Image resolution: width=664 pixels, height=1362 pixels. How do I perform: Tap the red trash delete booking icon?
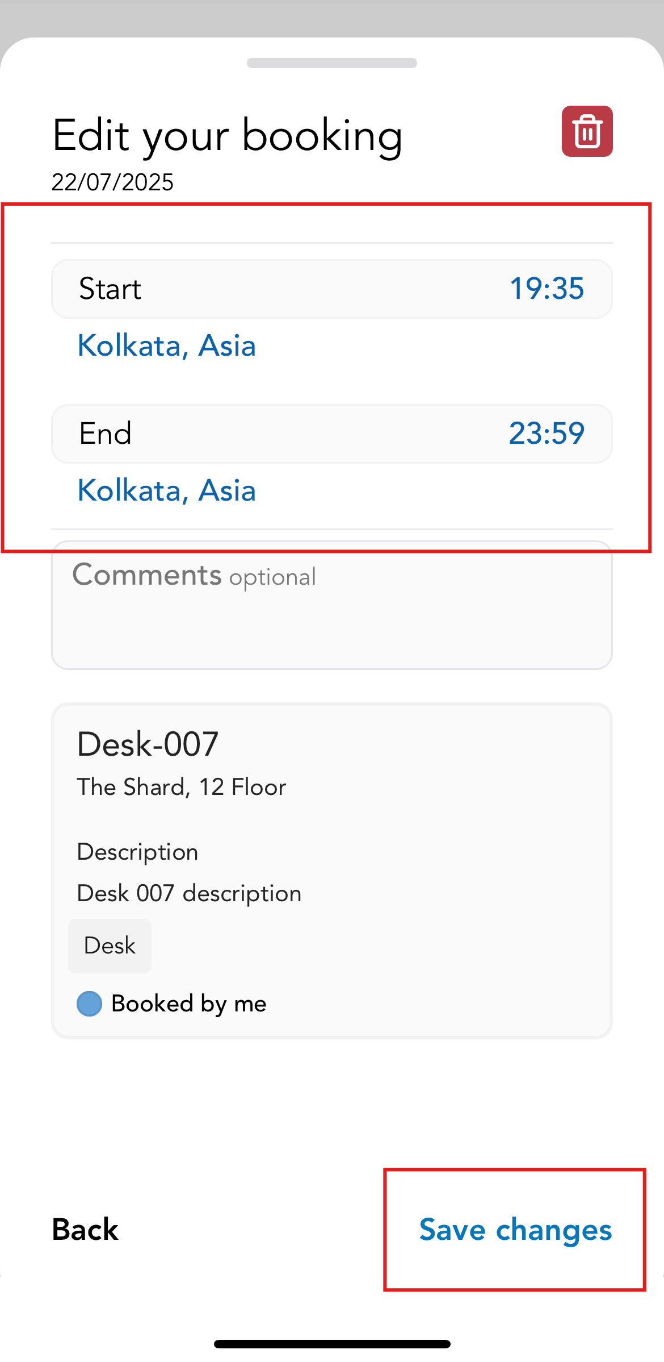[x=587, y=131]
